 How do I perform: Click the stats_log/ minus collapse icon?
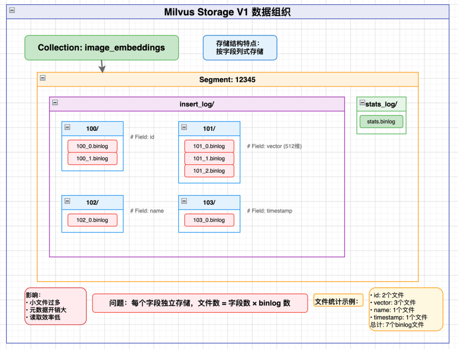pos(361,102)
